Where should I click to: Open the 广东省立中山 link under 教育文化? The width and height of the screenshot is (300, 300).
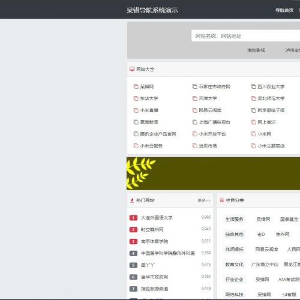pos(265,265)
